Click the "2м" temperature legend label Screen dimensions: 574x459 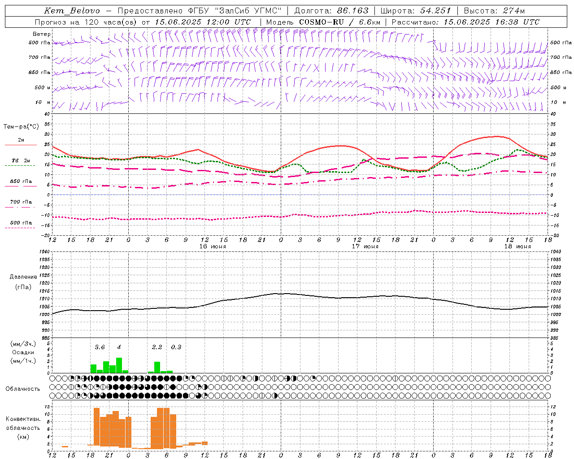coord(21,140)
